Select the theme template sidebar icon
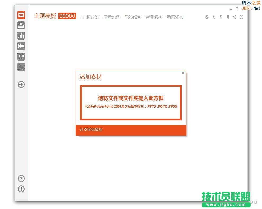 [21, 15]
